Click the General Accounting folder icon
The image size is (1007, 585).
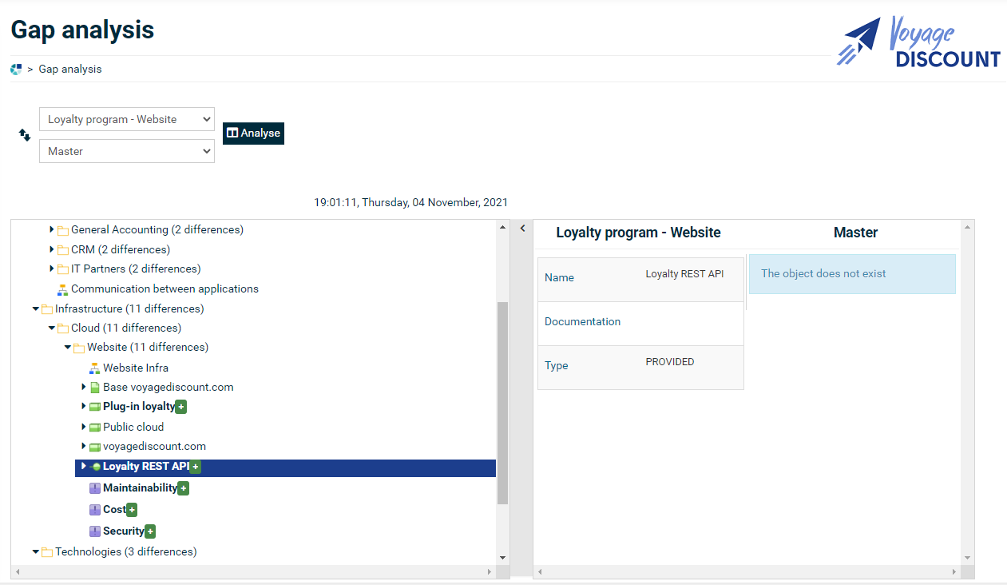click(x=62, y=230)
